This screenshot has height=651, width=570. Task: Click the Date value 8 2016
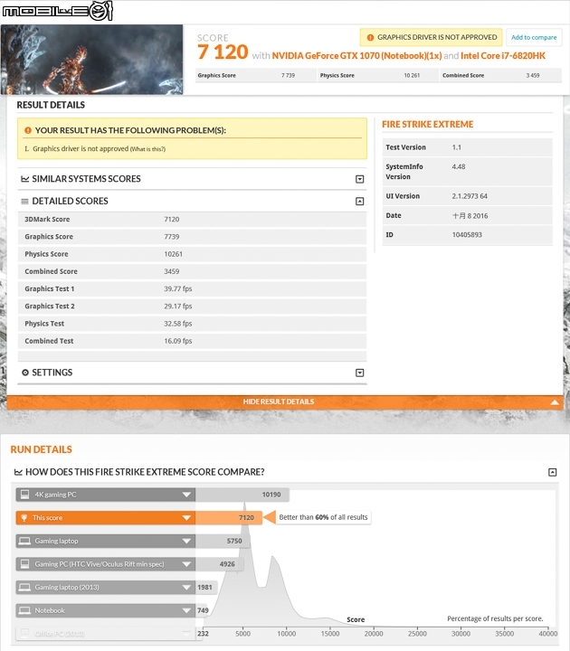(x=470, y=216)
